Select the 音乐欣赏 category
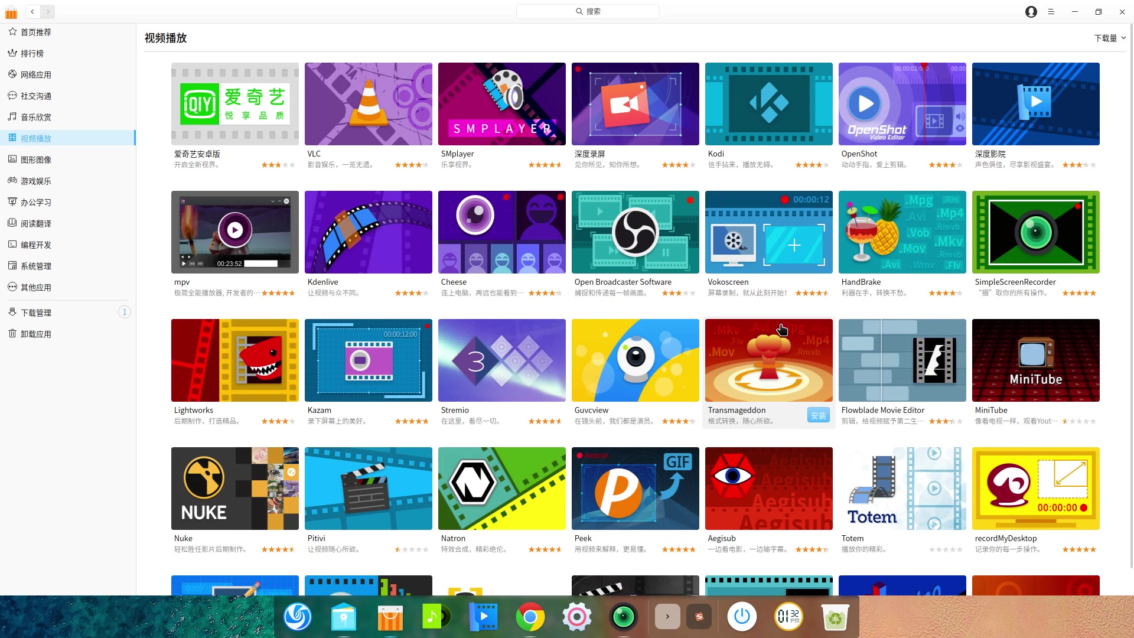The height and width of the screenshot is (638, 1134). click(x=68, y=117)
